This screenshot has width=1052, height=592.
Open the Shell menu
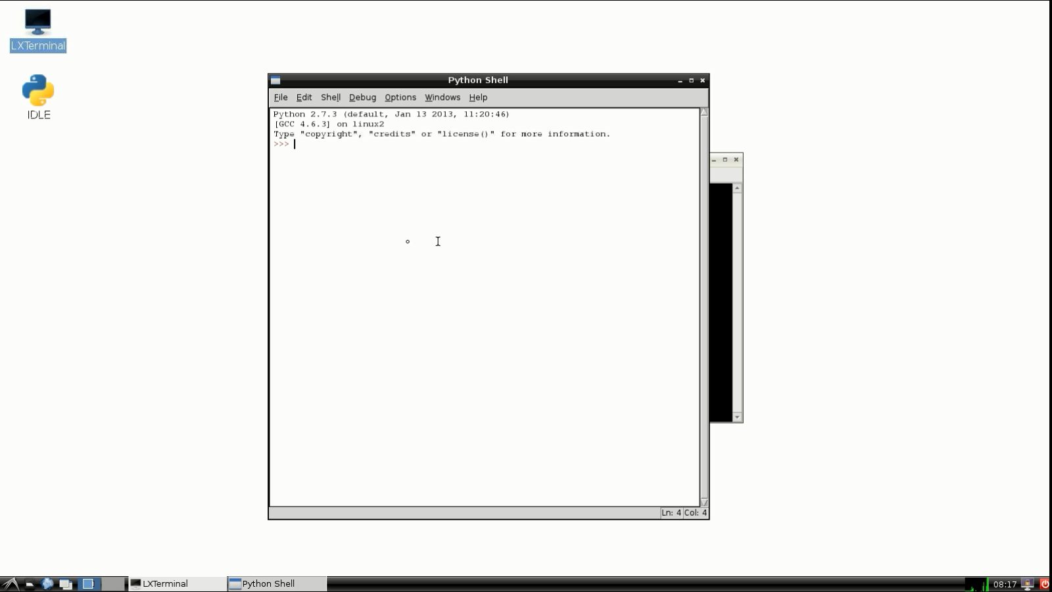pos(330,97)
